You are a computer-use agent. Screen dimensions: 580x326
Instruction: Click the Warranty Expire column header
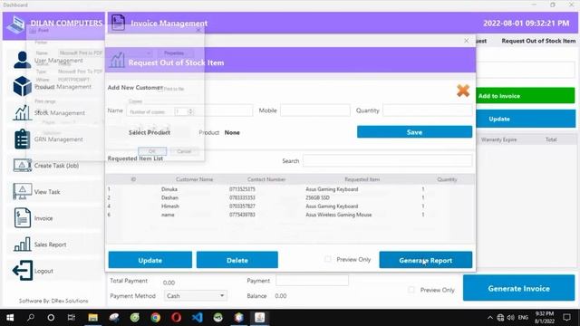(x=498, y=139)
